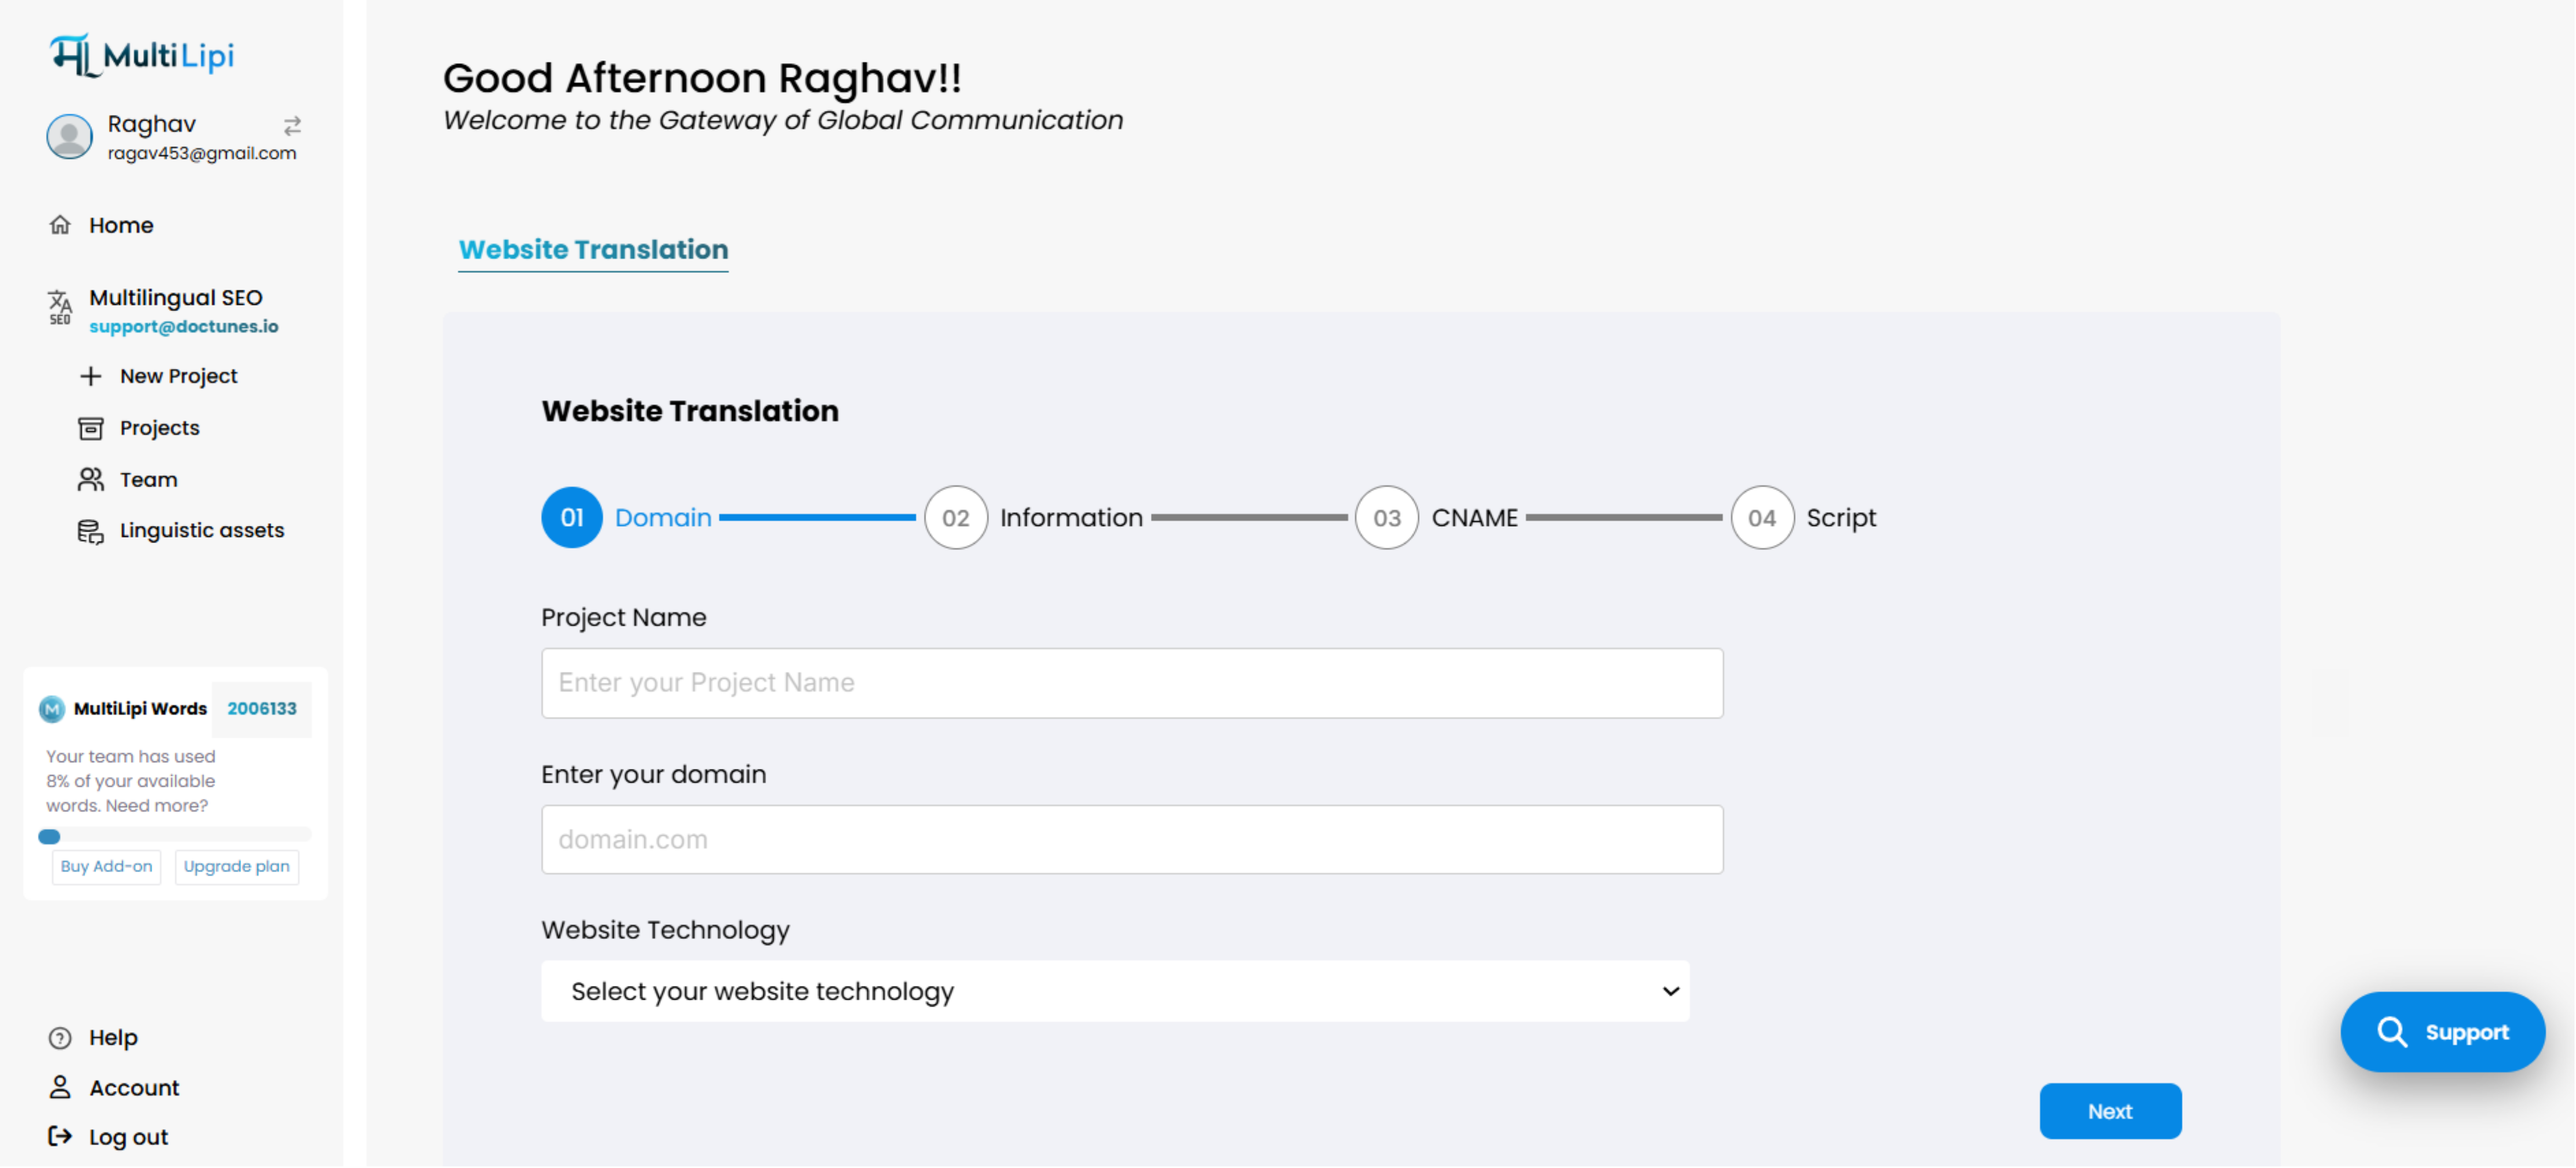Click the Domain step label
Image resolution: width=2576 pixels, height=1168 pixels.
pos(663,518)
